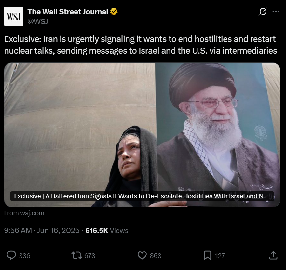Follow the From wsj.com source link
This screenshot has width=286, height=270.
24,213
